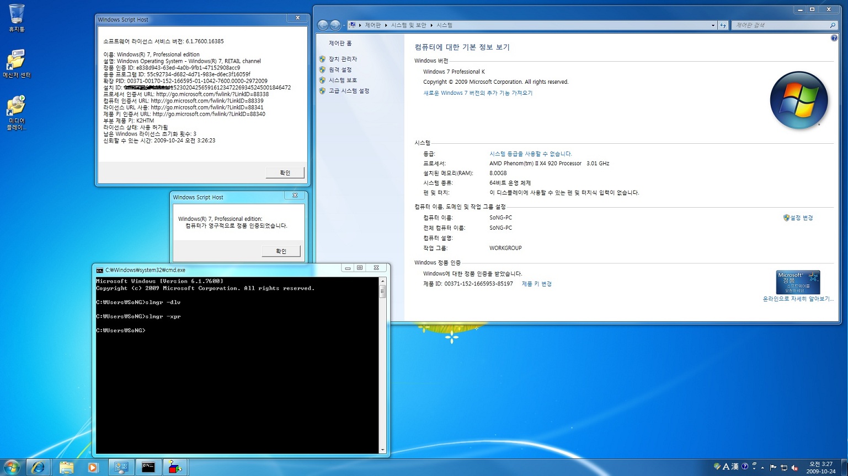The width and height of the screenshot is (848, 476).
Task: Open the help question mark in System window
Action: pyautogui.click(x=834, y=38)
